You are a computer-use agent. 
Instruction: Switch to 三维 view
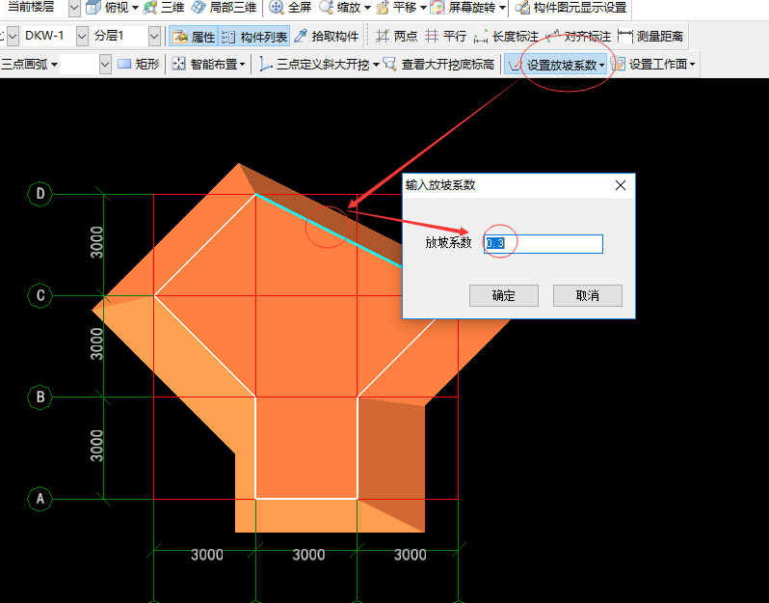[x=164, y=8]
